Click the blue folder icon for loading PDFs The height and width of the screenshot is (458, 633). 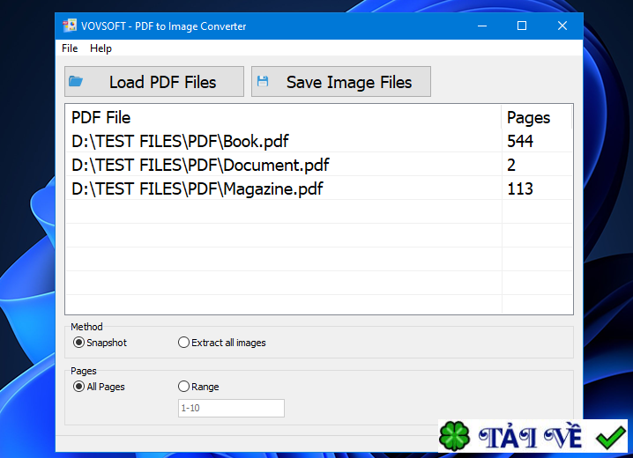coord(77,82)
